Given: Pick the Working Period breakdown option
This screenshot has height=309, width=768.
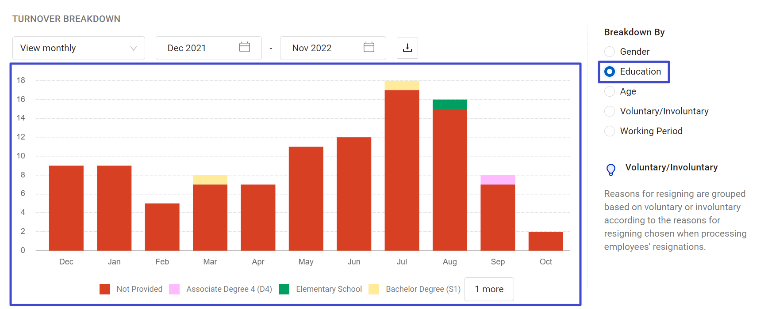Looking at the screenshot, I should [x=610, y=131].
